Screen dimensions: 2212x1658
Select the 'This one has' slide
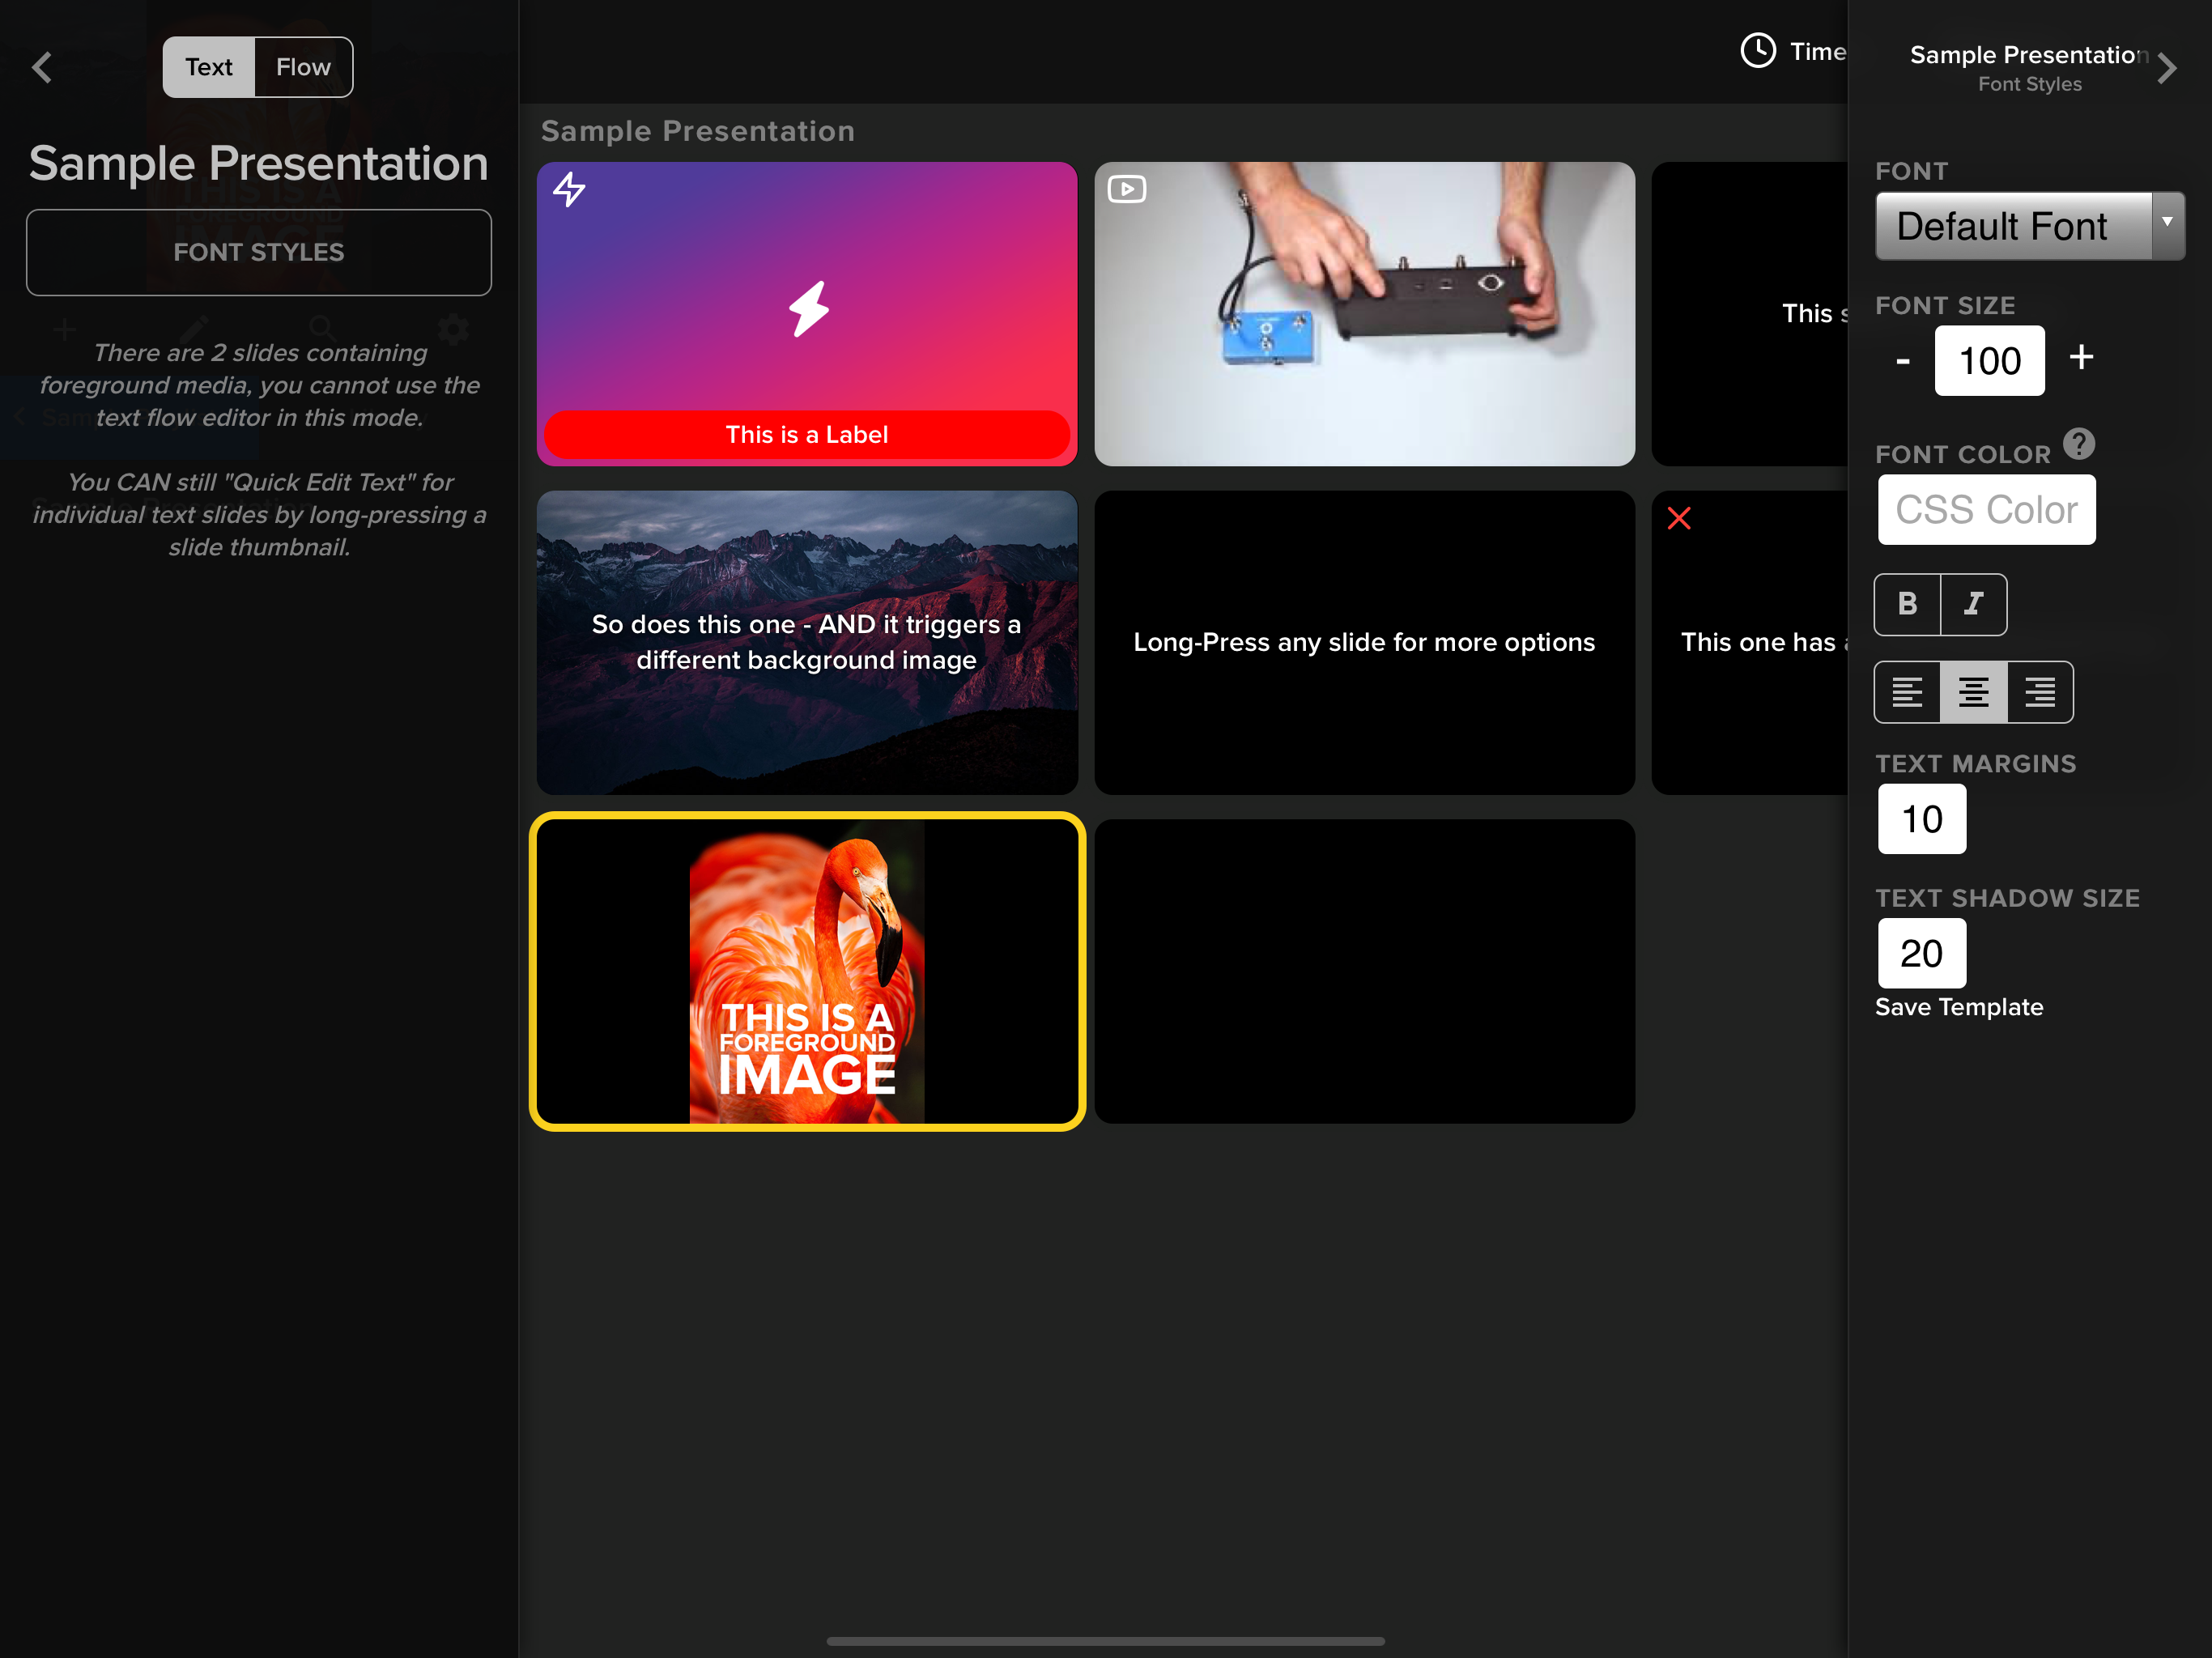click(x=1750, y=642)
